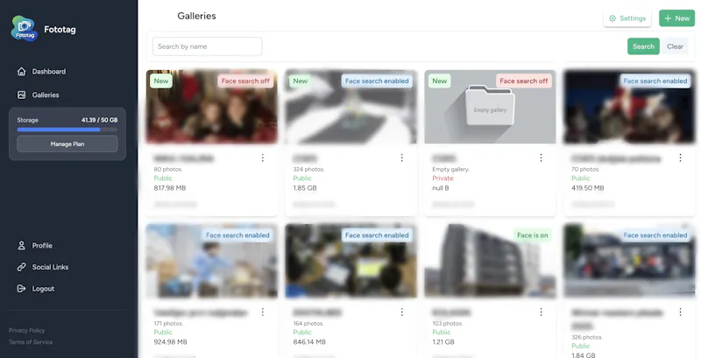Click the 924.98 MB size text
The width and height of the screenshot is (701, 358).
(170, 342)
